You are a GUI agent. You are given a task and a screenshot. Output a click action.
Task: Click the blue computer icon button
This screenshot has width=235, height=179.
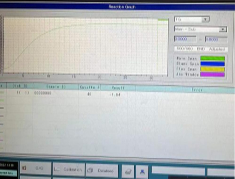142,172
